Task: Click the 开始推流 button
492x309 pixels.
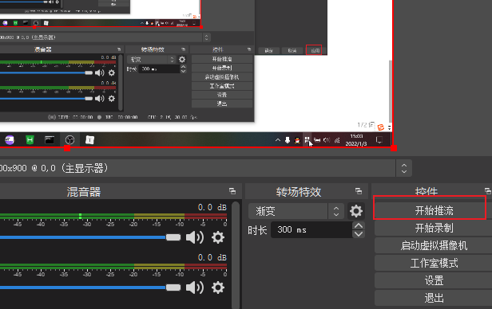Action: click(x=434, y=210)
